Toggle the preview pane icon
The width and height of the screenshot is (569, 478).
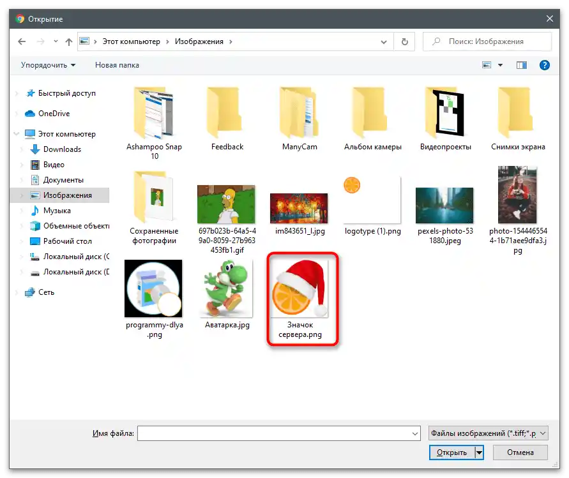point(522,65)
